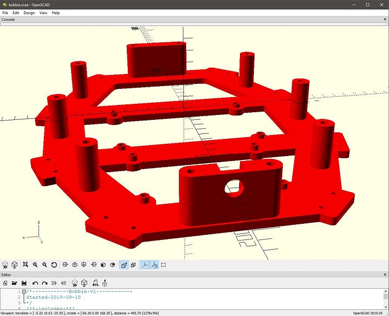Viewport: 389px width, 316px height.
Task: Click the 'Bobbie v1' comment line
Action: click(x=79, y=292)
